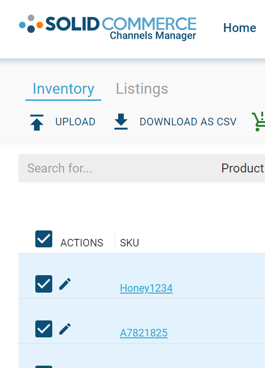Edit the Honey1234 row with the pencil icon
Viewport: 265px width, 368px height.
point(65,284)
